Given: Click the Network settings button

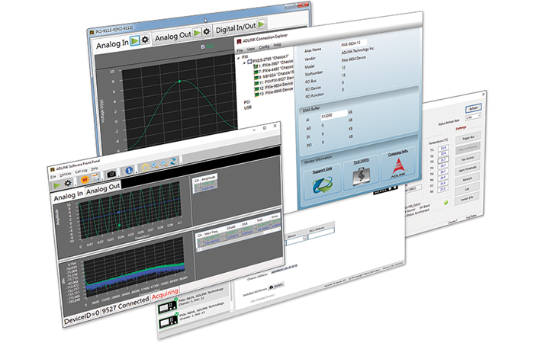Looking at the screenshot, I should point(467,178).
